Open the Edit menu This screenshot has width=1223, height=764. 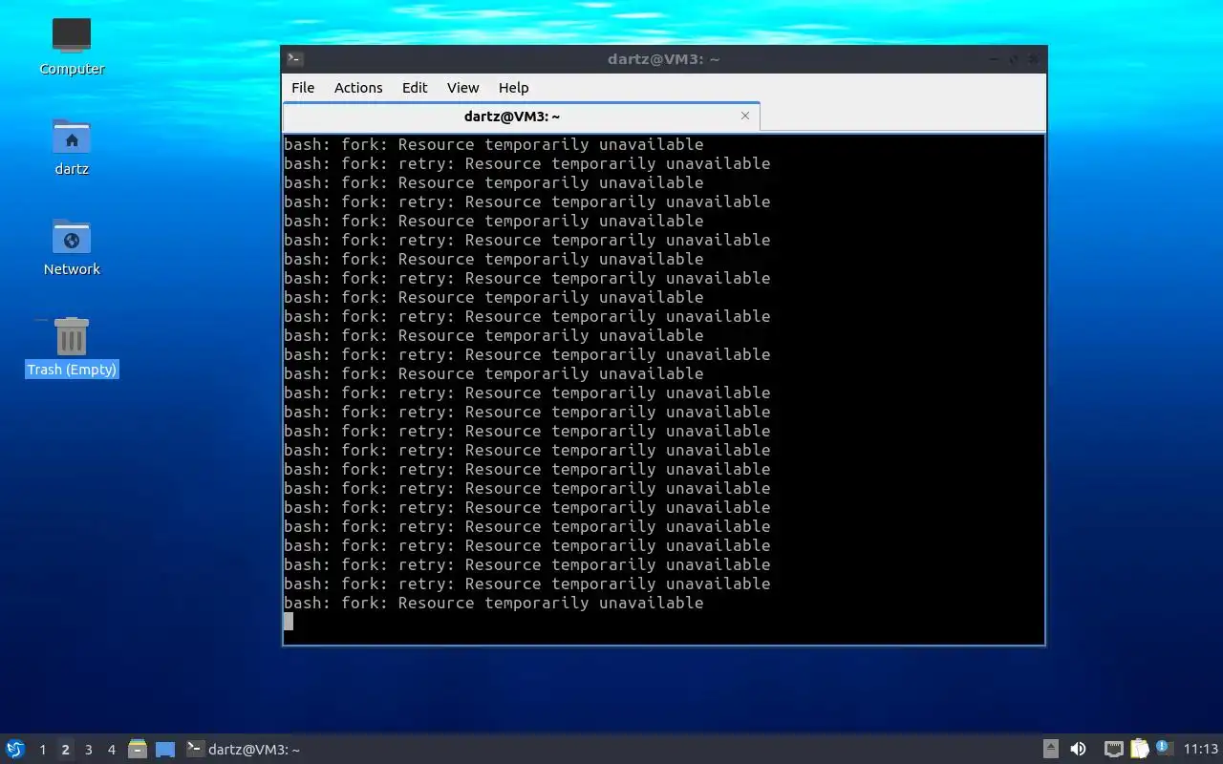pos(415,88)
